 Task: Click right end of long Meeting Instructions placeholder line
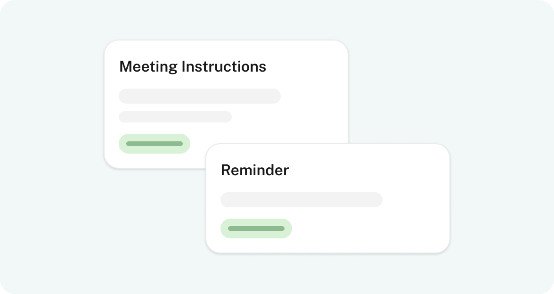[274, 96]
